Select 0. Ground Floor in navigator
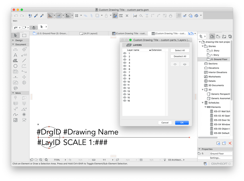244x181 pixels. pyautogui.click(x=214, y=59)
